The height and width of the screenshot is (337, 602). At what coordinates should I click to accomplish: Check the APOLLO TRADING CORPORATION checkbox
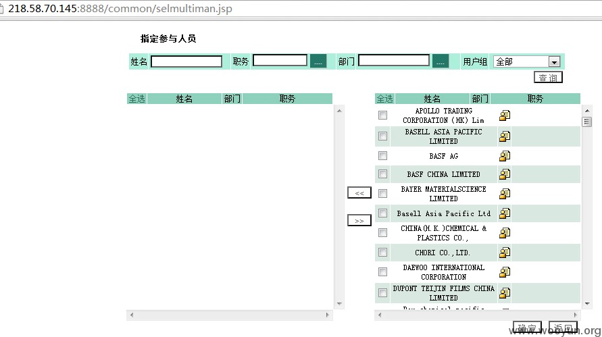click(383, 115)
